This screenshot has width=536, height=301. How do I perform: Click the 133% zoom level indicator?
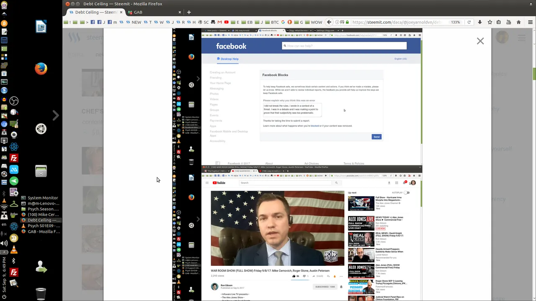[x=455, y=22]
